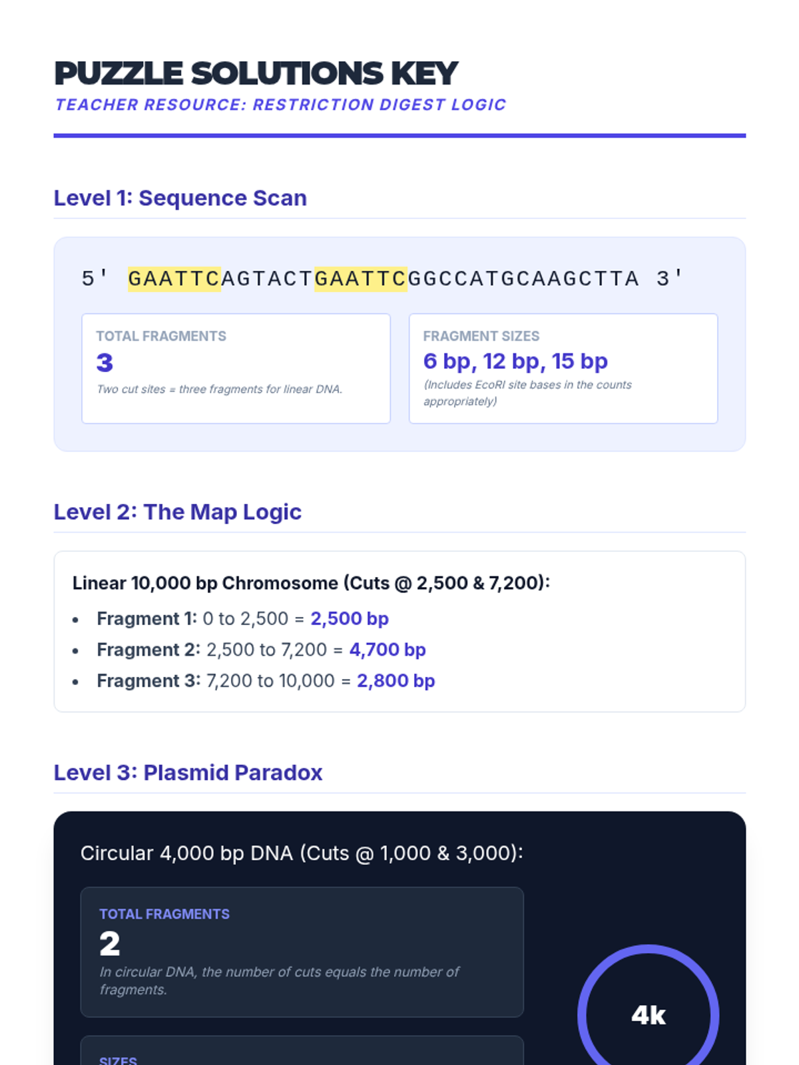Select the Teacher Resource subtitle text
The image size is (799, 1065).
pyautogui.click(x=280, y=105)
